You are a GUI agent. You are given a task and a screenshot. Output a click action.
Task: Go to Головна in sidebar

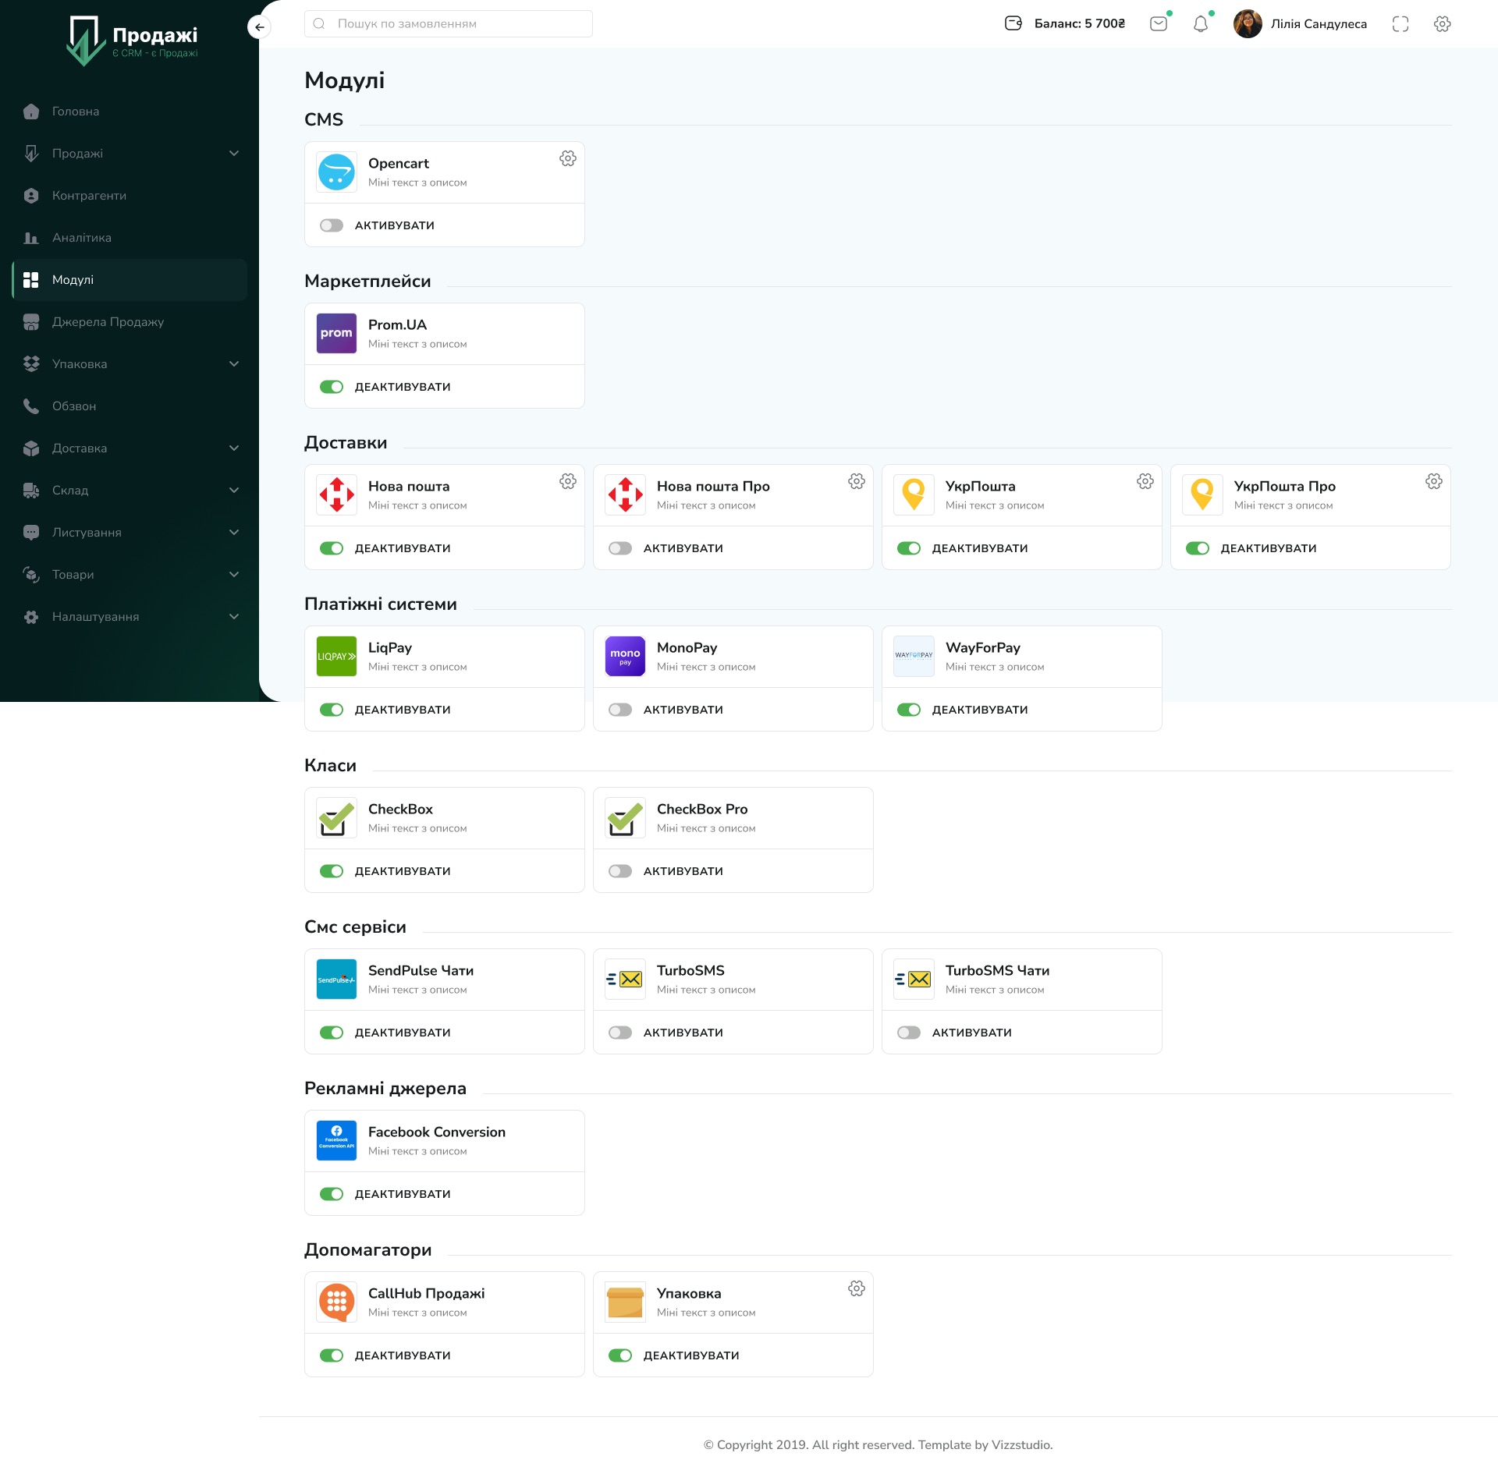point(130,112)
